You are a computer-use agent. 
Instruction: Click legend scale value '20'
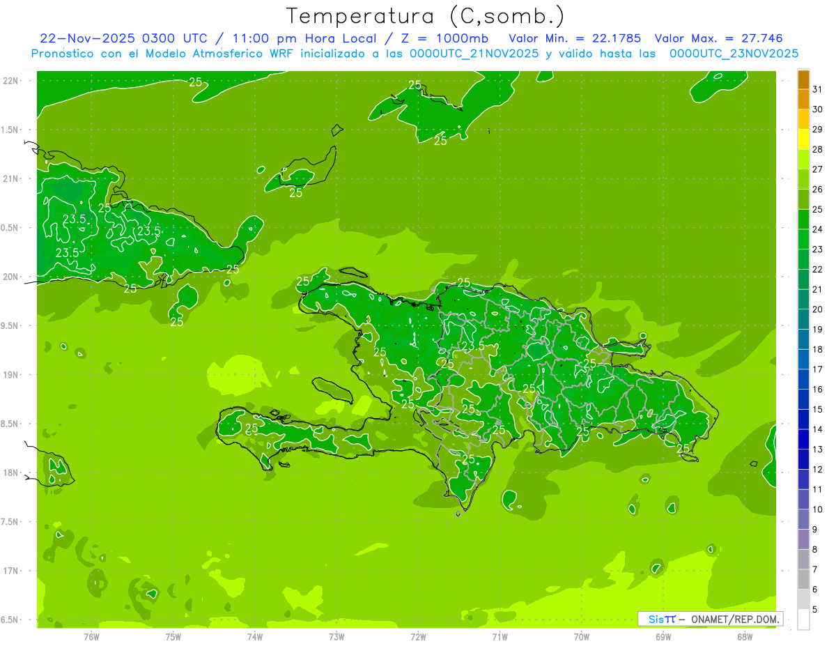817,309
